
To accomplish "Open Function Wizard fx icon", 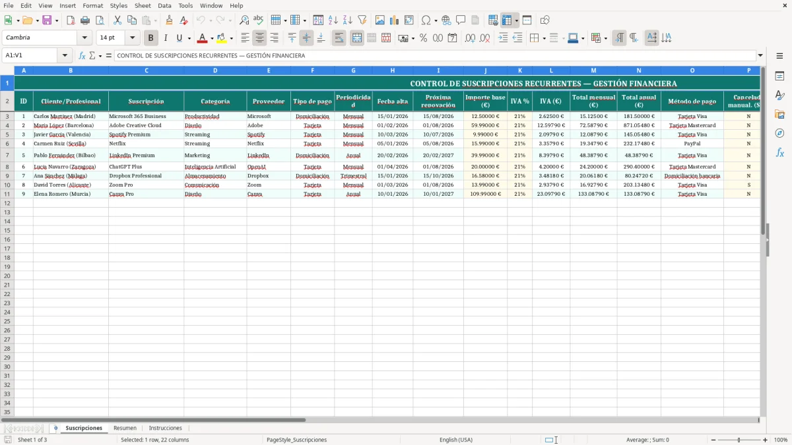I will tap(82, 56).
